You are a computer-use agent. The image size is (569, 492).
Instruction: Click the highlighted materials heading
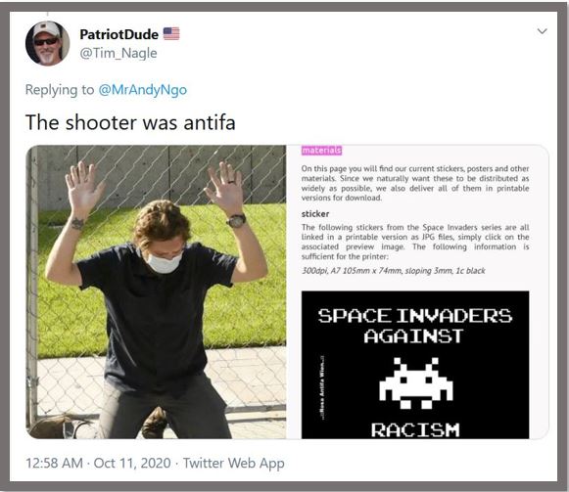pos(321,150)
